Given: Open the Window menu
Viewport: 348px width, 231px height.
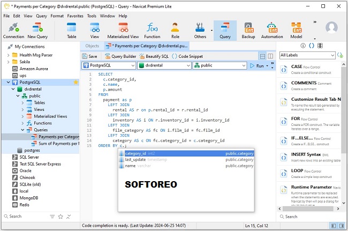Looking at the screenshot, I should click(x=108, y=16).
